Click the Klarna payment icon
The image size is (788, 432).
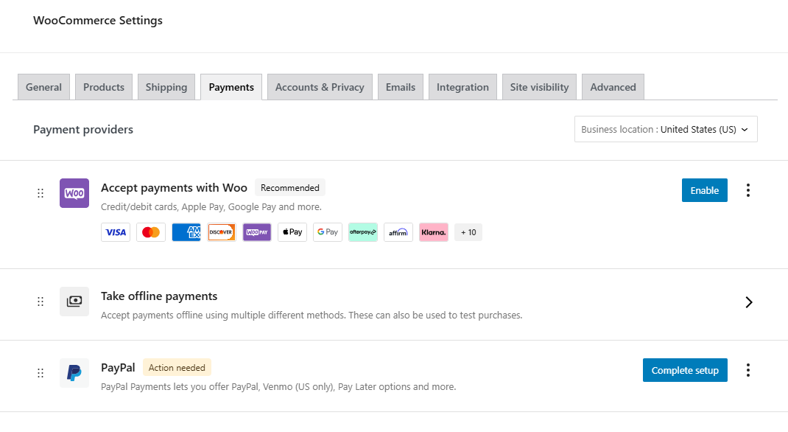(434, 232)
